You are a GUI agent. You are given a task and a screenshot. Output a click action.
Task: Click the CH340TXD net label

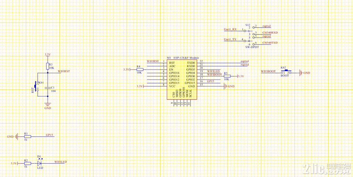pos(270,43)
